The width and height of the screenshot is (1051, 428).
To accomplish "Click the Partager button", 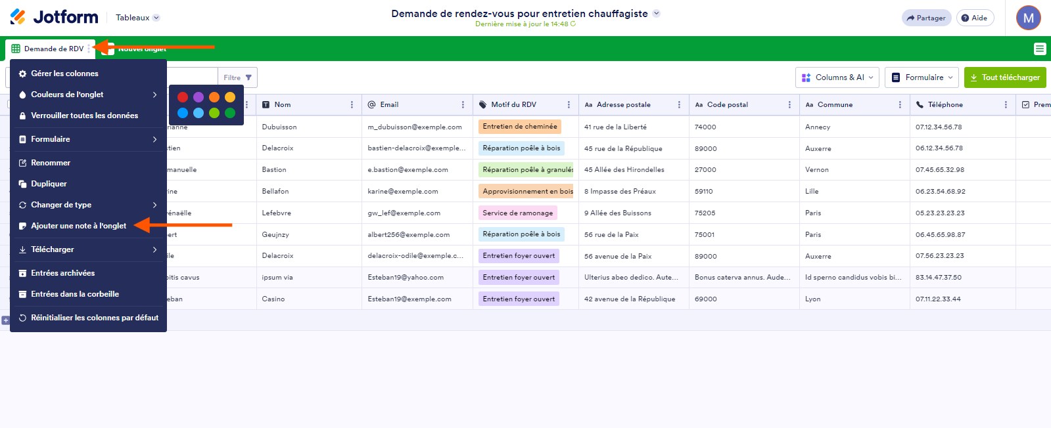I will tap(926, 18).
